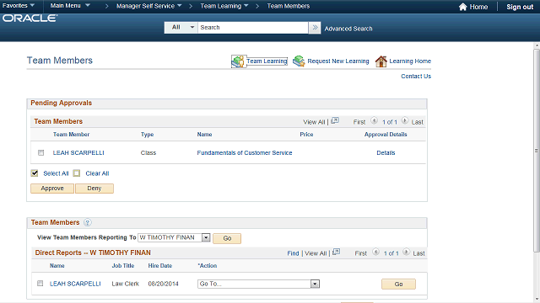Tick checkbox beside Leah Scarpelli pending approval
Image resolution: width=540 pixels, height=303 pixels.
pyautogui.click(x=41, y=152)
